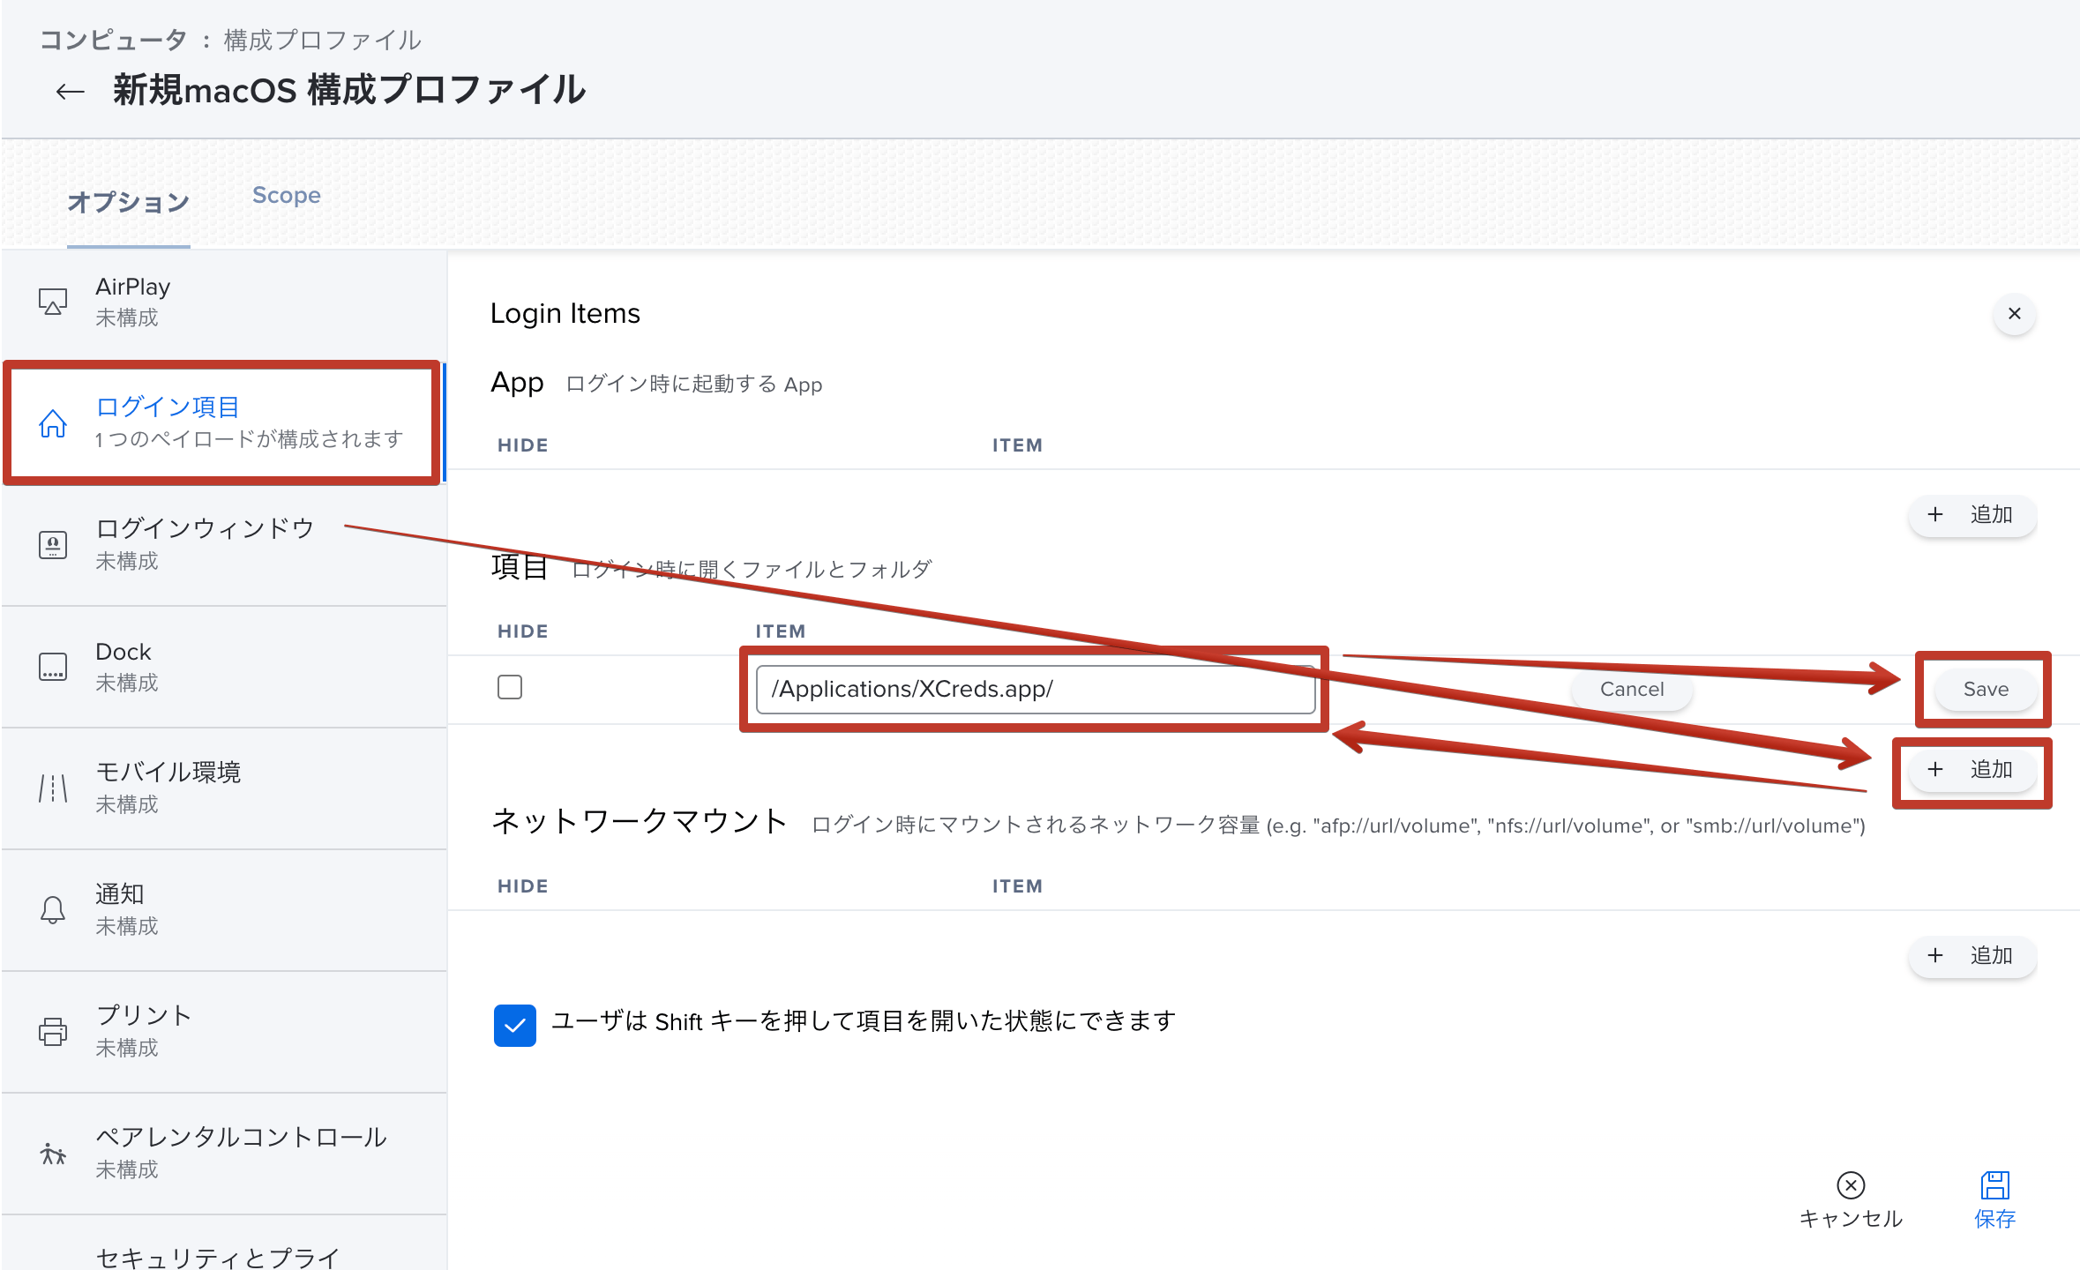The image size is (2080, 1270).
Task: Click the ネットワークマウント section heading
Action: [640, 821]
